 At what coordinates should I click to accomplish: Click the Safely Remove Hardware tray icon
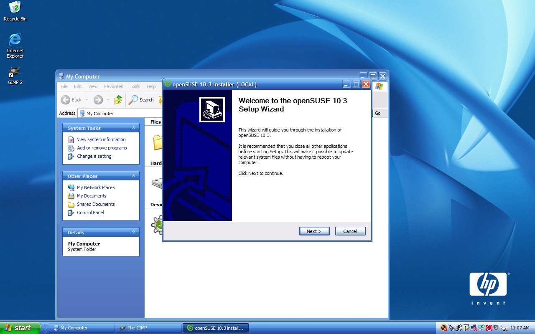[504, 328]
